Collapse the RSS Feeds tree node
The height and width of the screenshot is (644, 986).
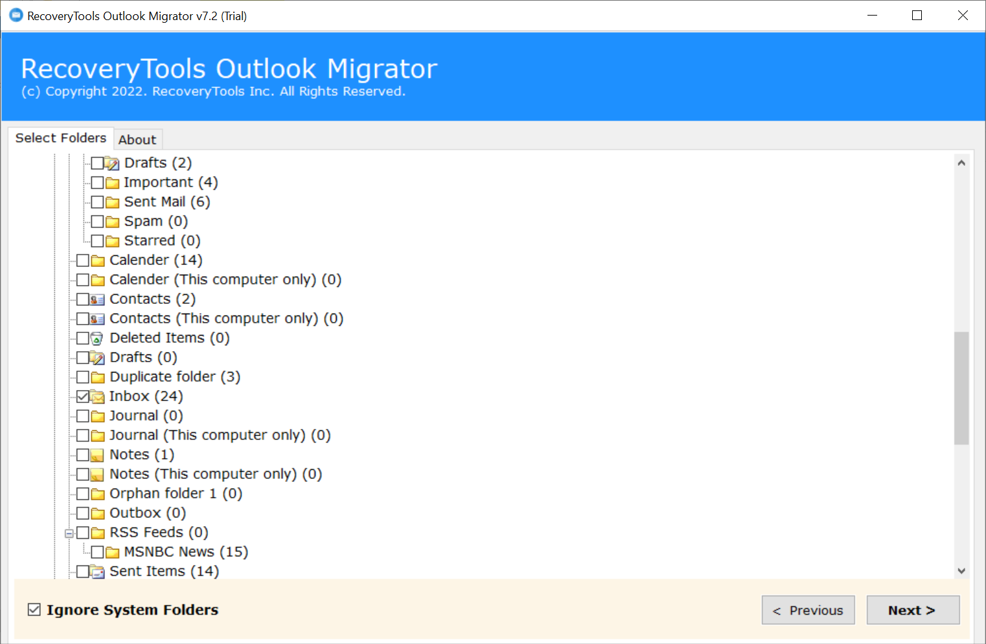[69, 533]
